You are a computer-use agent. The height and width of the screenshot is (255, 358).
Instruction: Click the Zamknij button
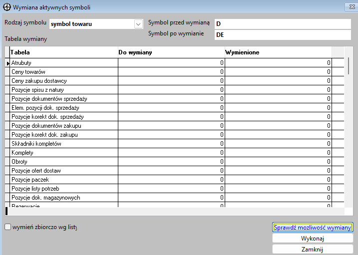[x=313, y=249]
